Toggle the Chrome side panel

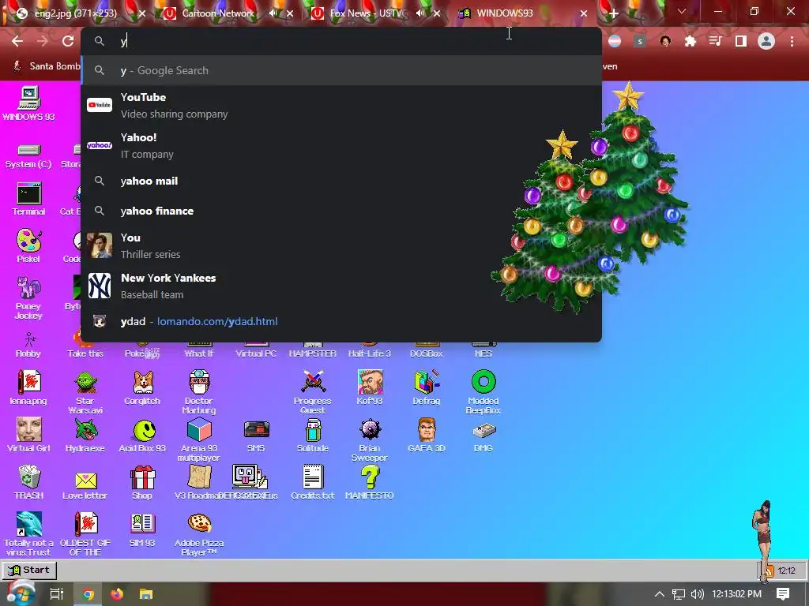click(x=741, y=41)
